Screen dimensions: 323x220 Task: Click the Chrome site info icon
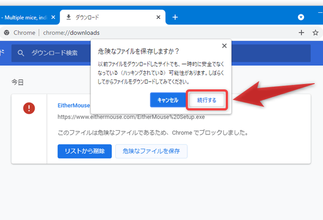(x=7, y=32)
